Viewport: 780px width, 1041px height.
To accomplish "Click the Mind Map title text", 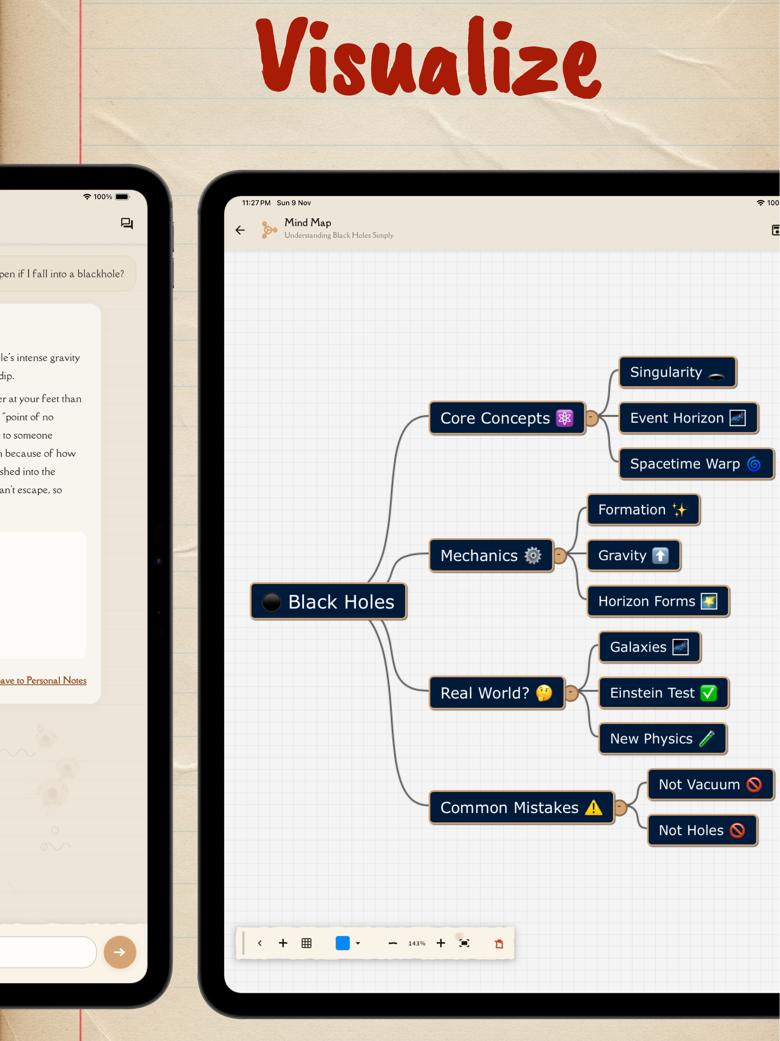I will [308, 222].
